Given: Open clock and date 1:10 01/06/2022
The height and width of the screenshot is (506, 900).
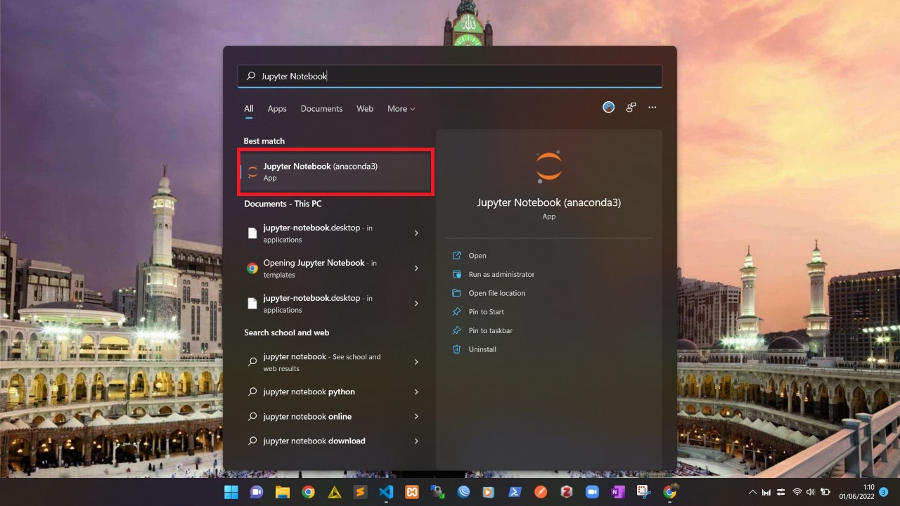Looking at the screenshot, I should tap(856, 492).
